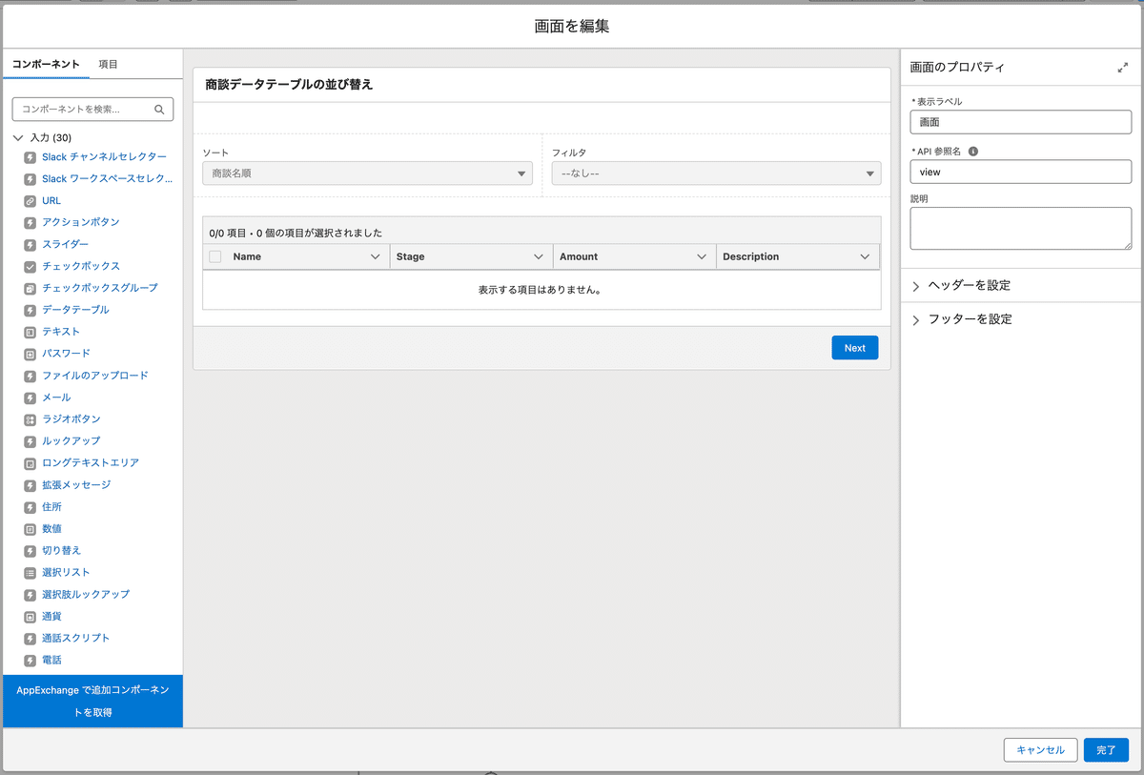Toggle the select-all checkbox in the table header
1144x775 pixels.
tap(214, 256)
